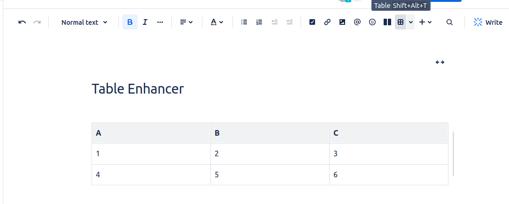Insert a columns layout
The height and width of the screenshot is (204, 509).
coord(387,22)
